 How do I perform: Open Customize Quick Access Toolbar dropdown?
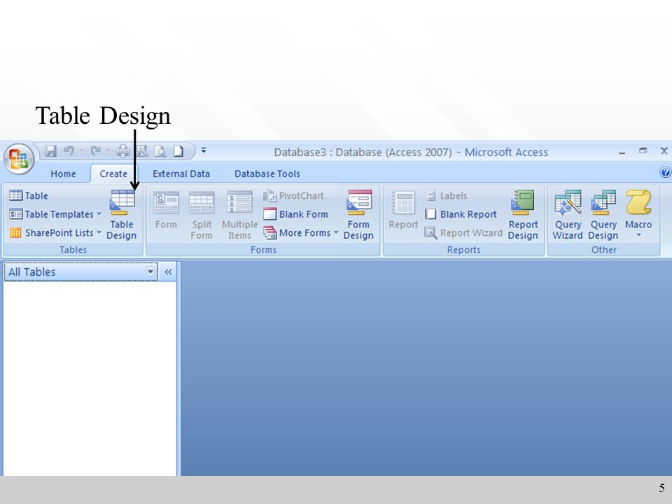tap(204, 150)
